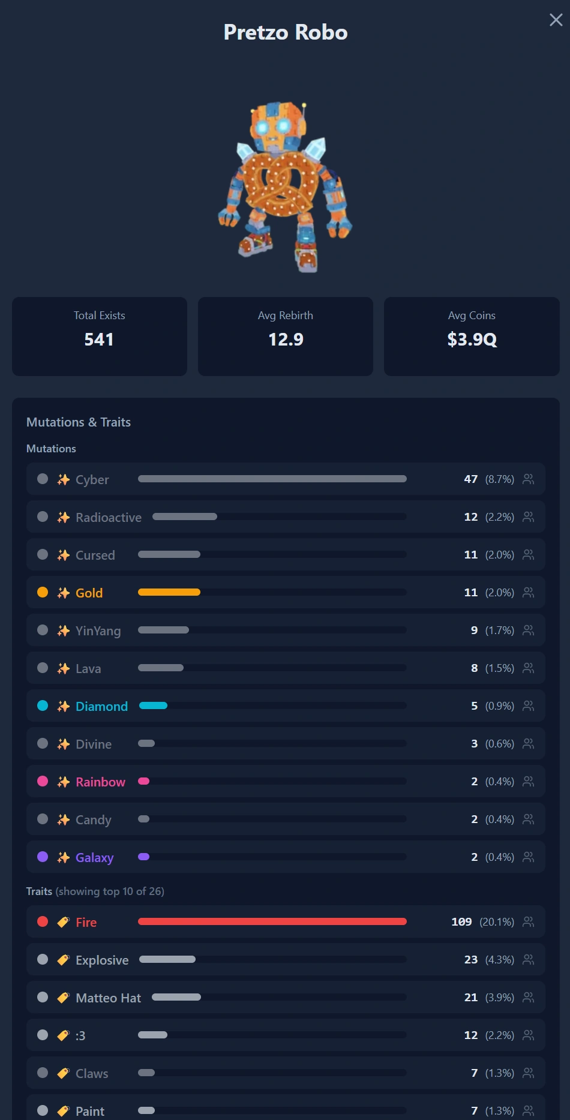This screenshot has height=1120, width=570.
Task: Open owners list icon for Cyber mutation
Action: point(528,479)
